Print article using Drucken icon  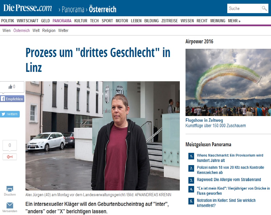[10, 191]
